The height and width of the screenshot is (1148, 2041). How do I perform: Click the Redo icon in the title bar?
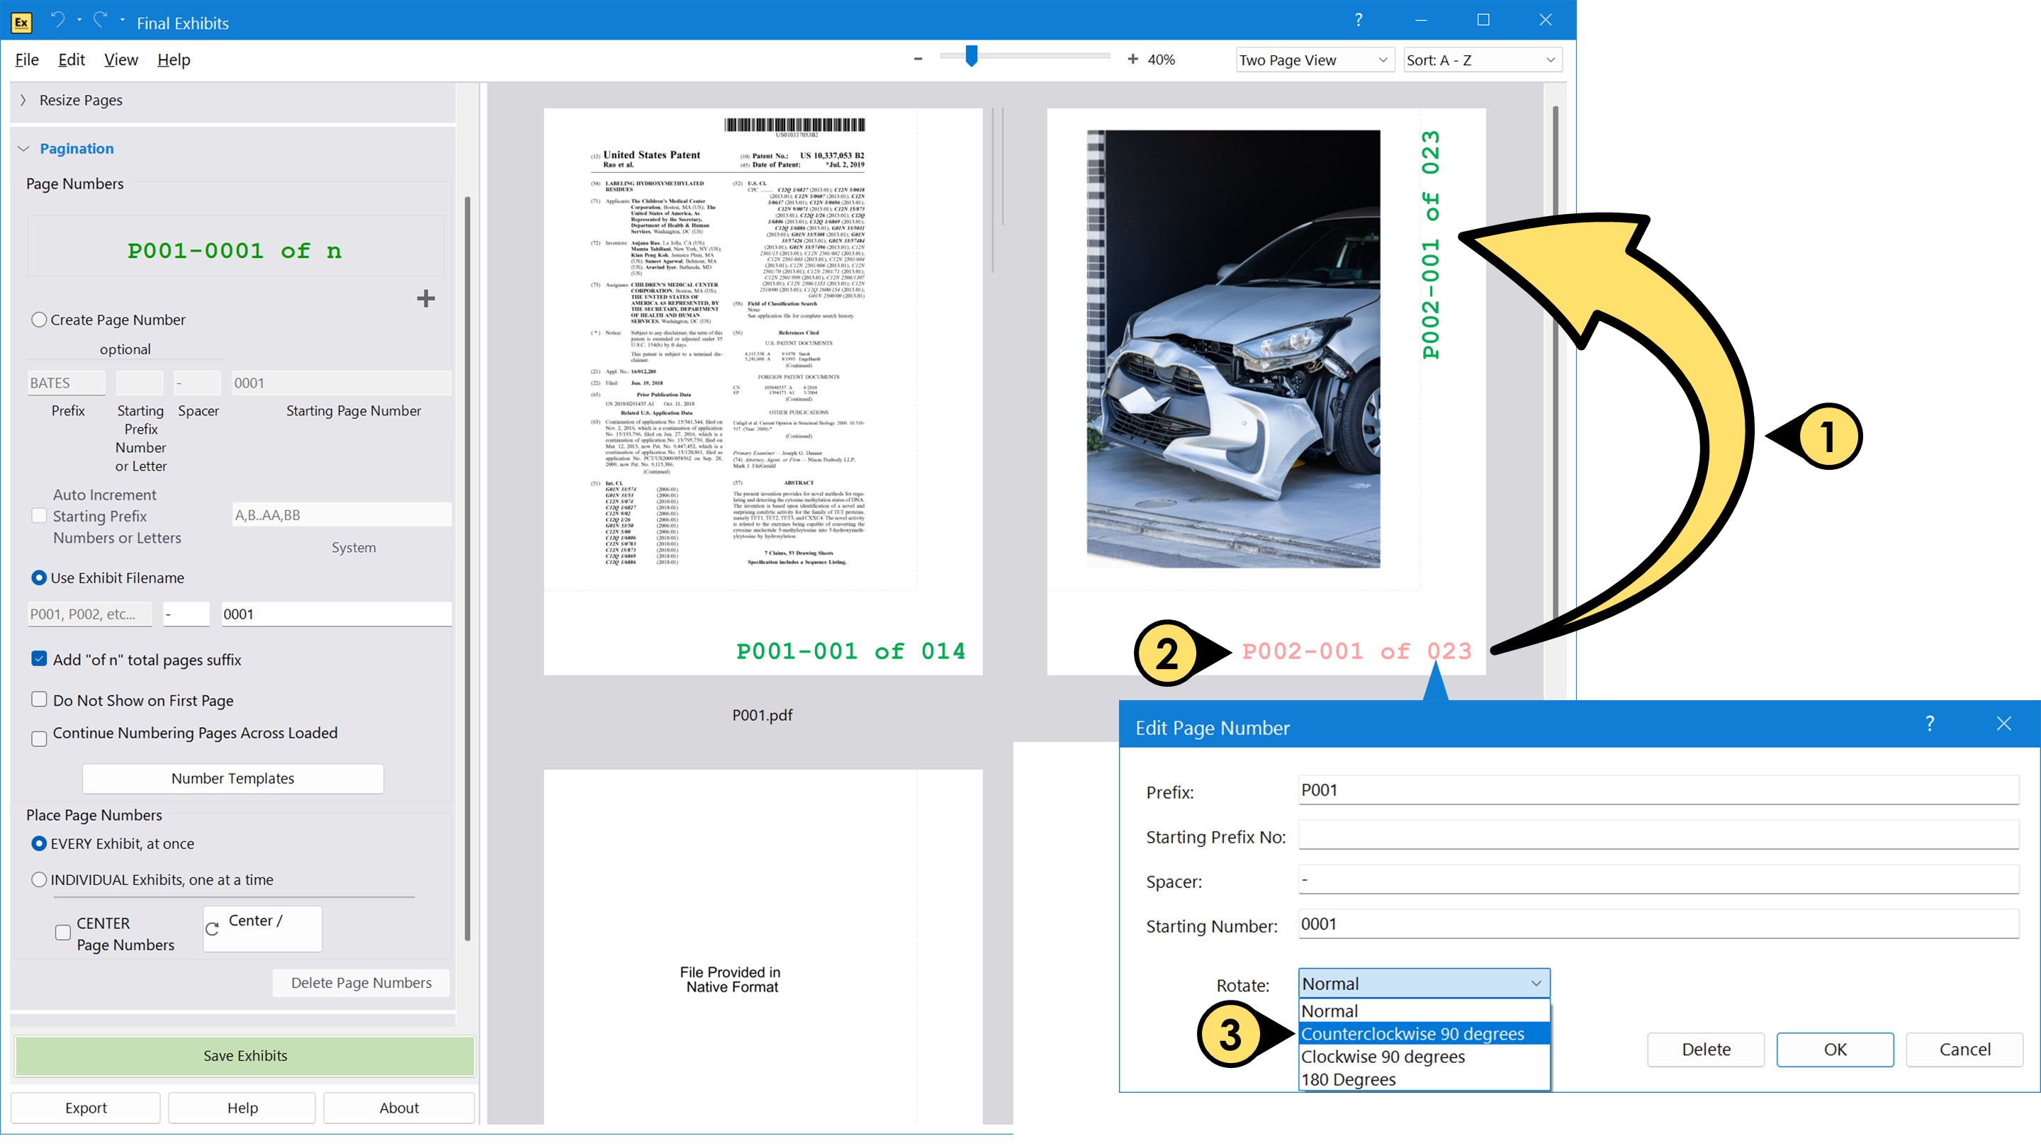click(99, 20)
